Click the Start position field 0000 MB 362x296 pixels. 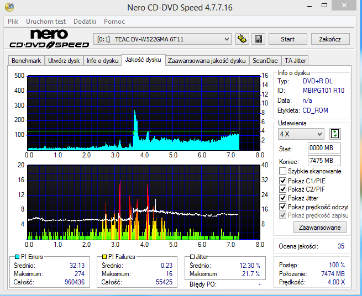[x=324, y=148]
